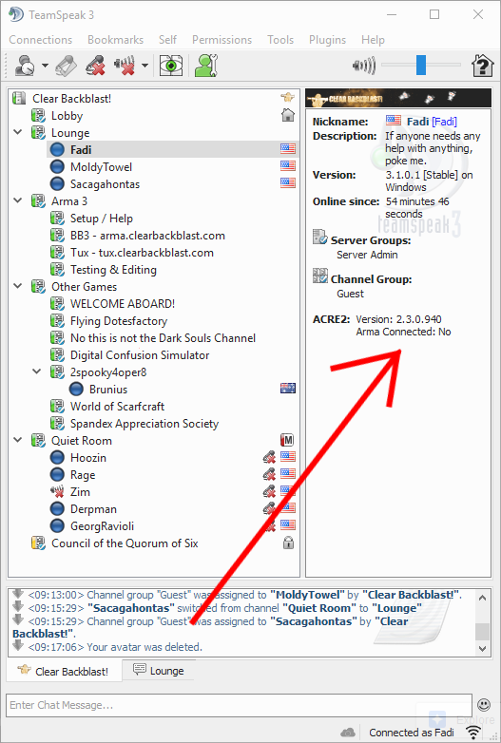The image size is (501, 743).
Task: Click the Digital Confusion Simulator channel icon
Action: tap(57, 354)
